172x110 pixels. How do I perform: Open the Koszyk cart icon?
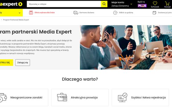coord(167,3)
